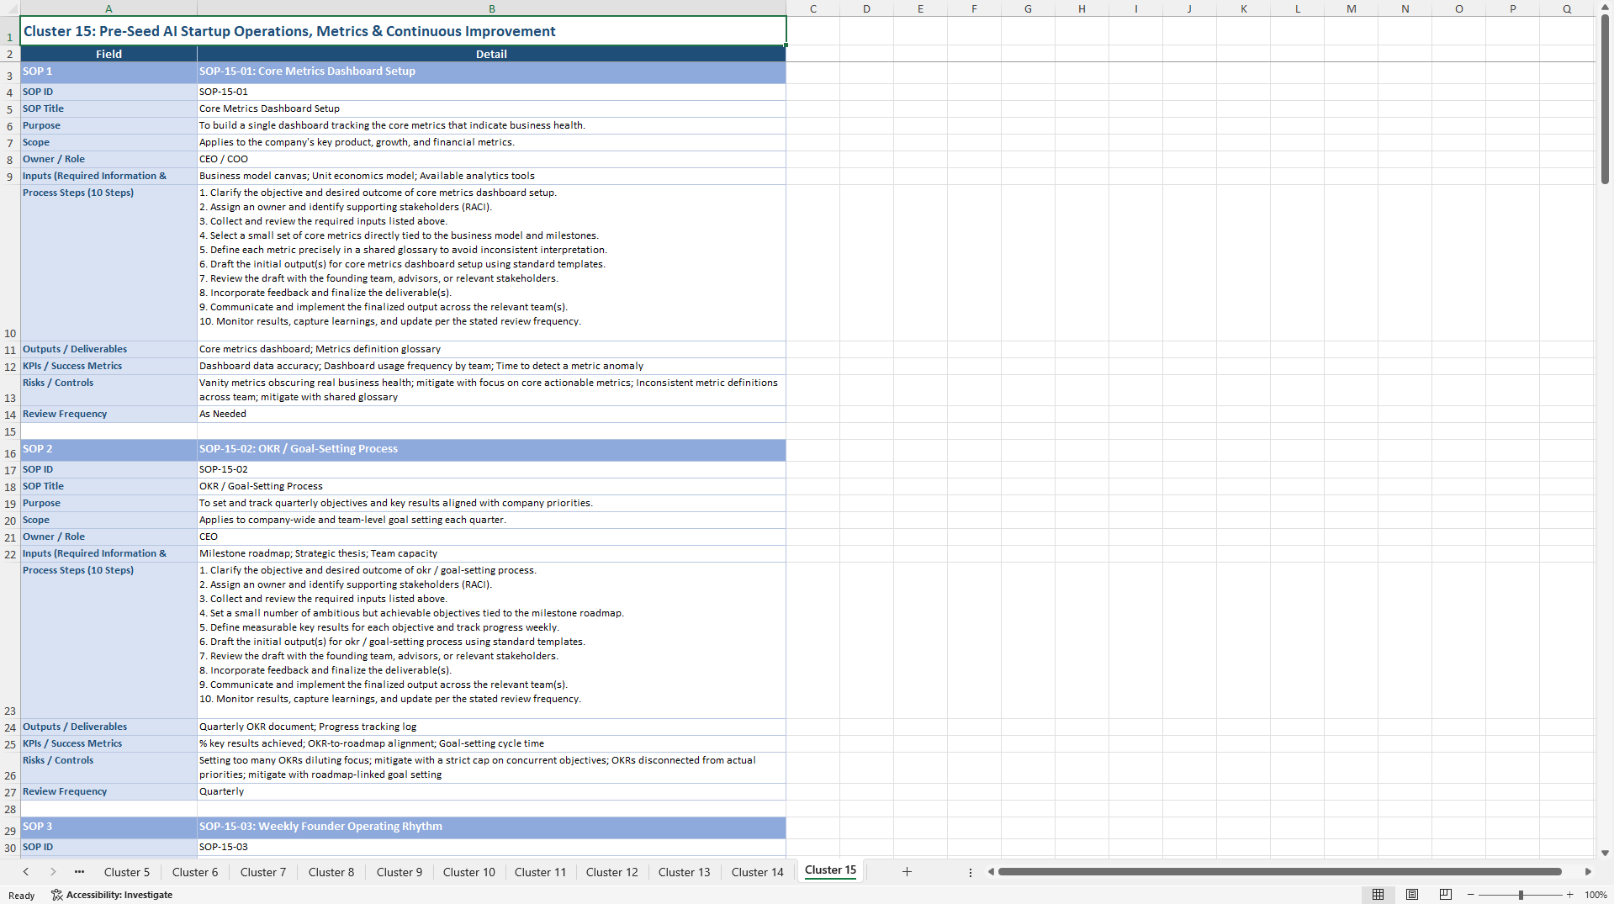Click the horizontal scrollbar thumb
This screenshot has width=1614, height=904.
click(1279, 872)
